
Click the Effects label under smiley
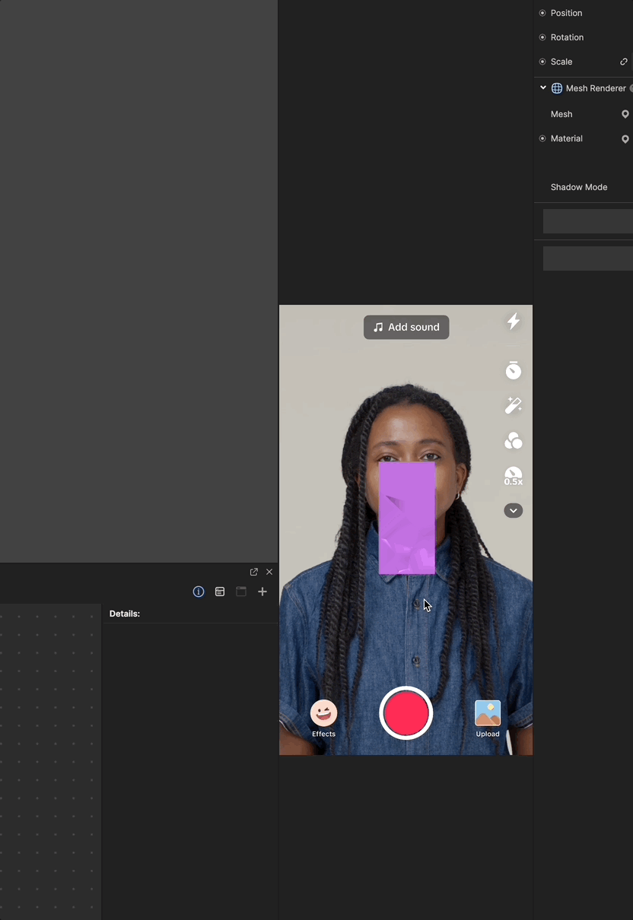point(323,734)
